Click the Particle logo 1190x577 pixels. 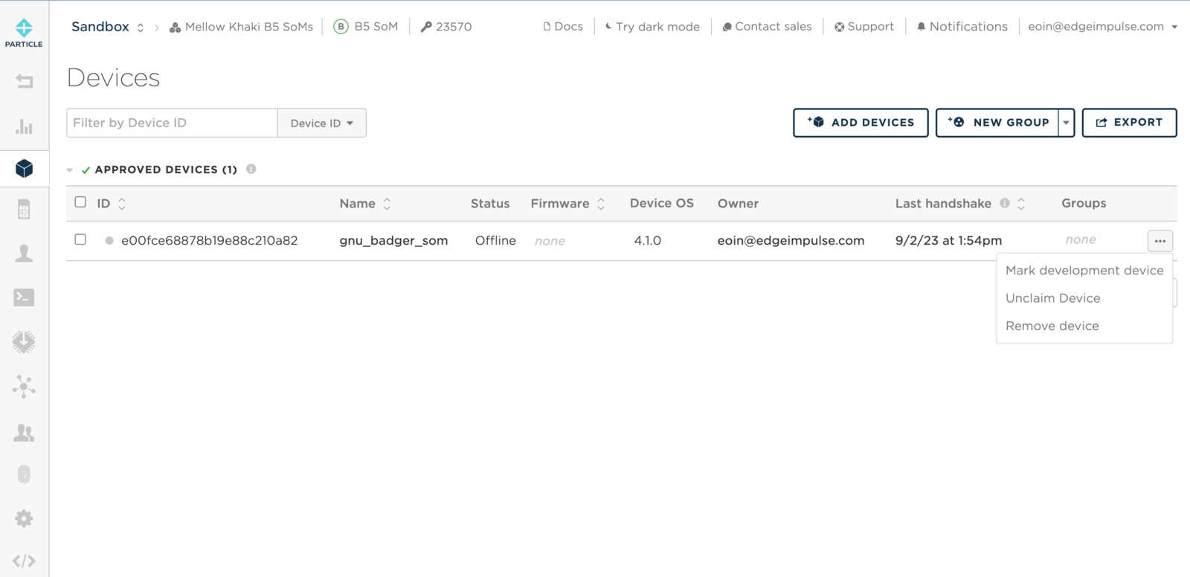click(24, 33)
